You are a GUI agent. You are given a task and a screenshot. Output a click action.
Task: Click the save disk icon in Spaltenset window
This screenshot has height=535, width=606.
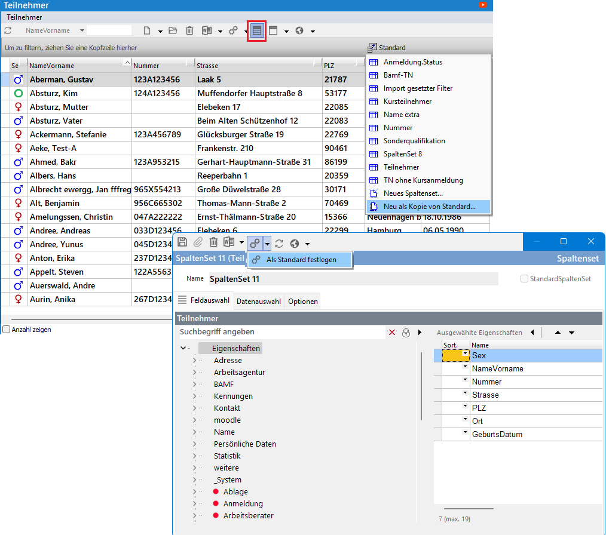coord(182,242)
